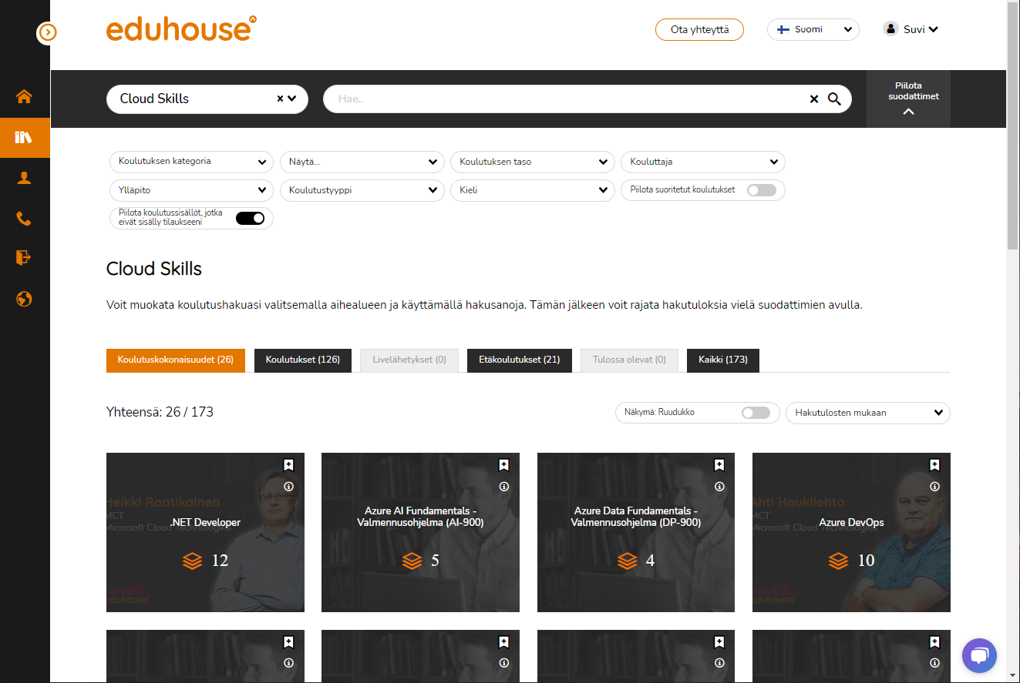Viewport: 1020px width, 683px height.
Task: Click the Ota yhteyttä button
Action: tap(700, 29)
